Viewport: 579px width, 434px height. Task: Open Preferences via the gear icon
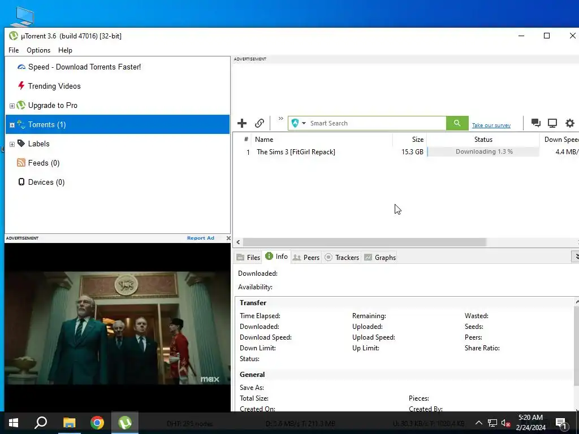click(x=570, y=123)
